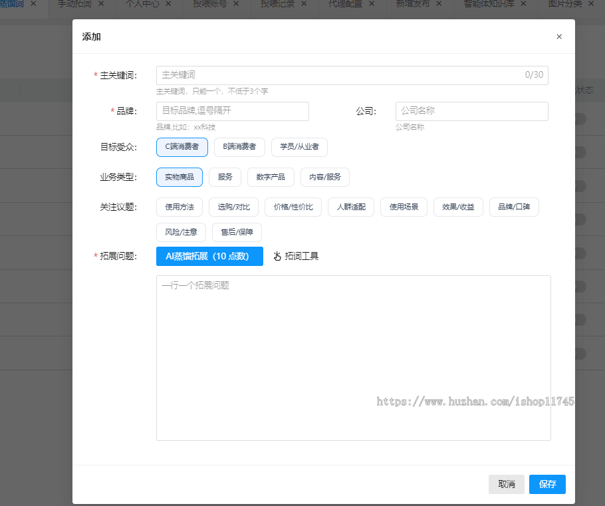
Task: Select 内容/服务 business type
Action: coord(325,177)
